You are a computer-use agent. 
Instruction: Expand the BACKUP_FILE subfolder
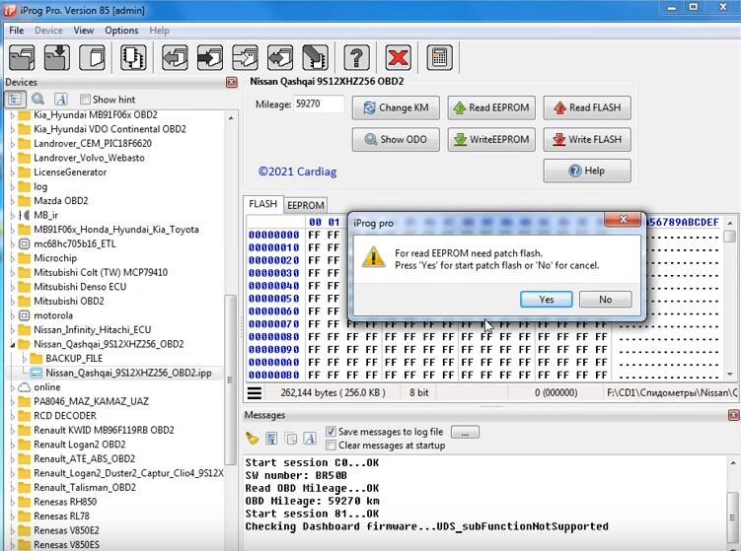(x=24, y=359)
